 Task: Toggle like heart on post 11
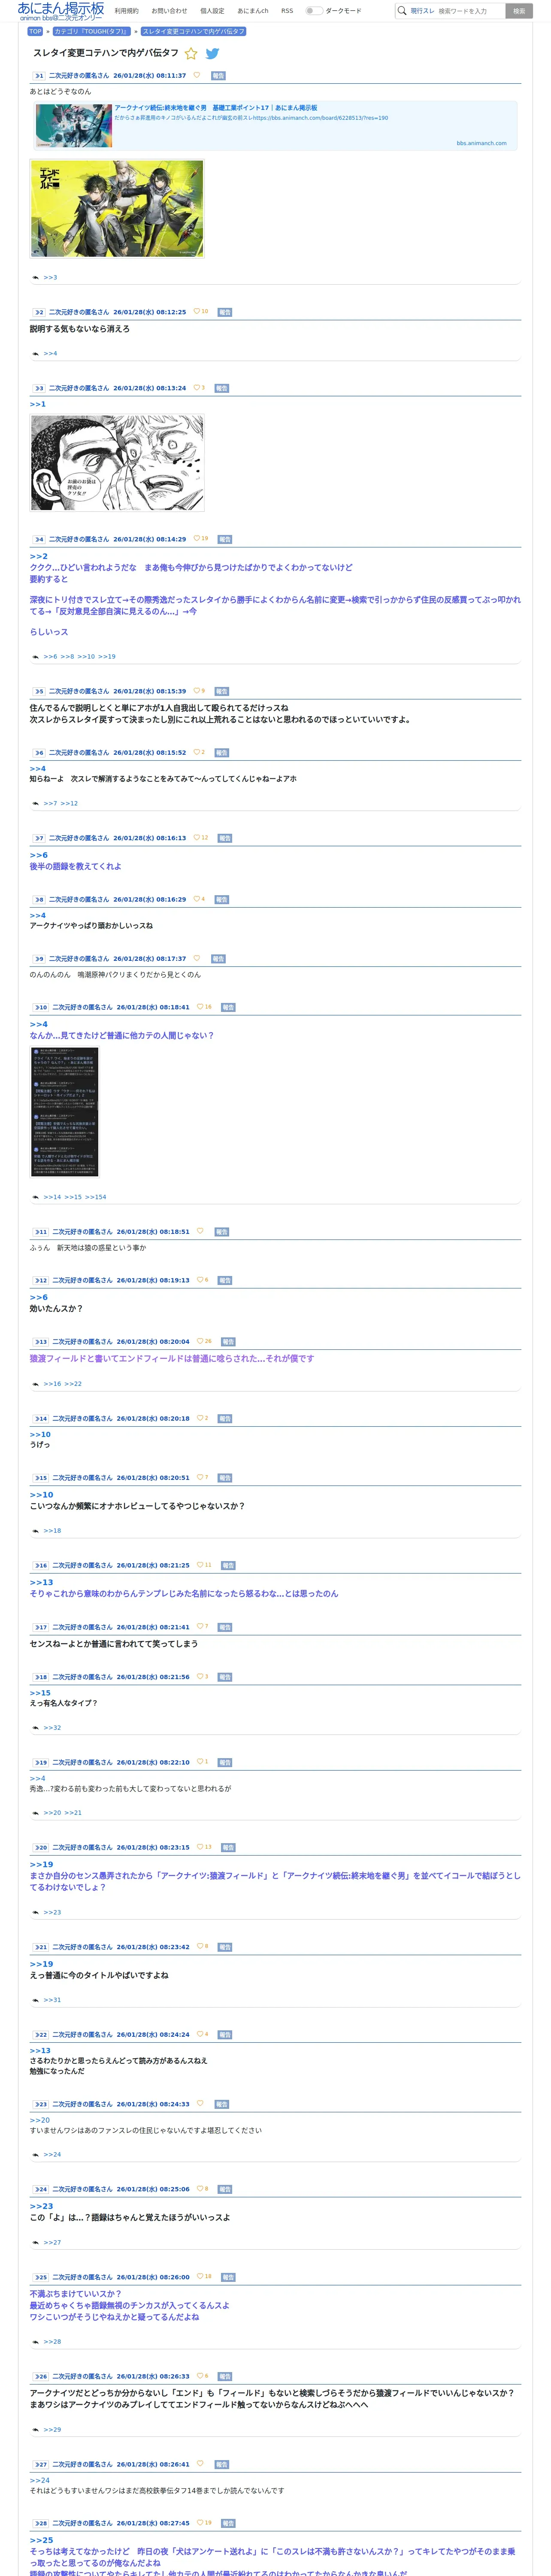(x=200, y=1231)
